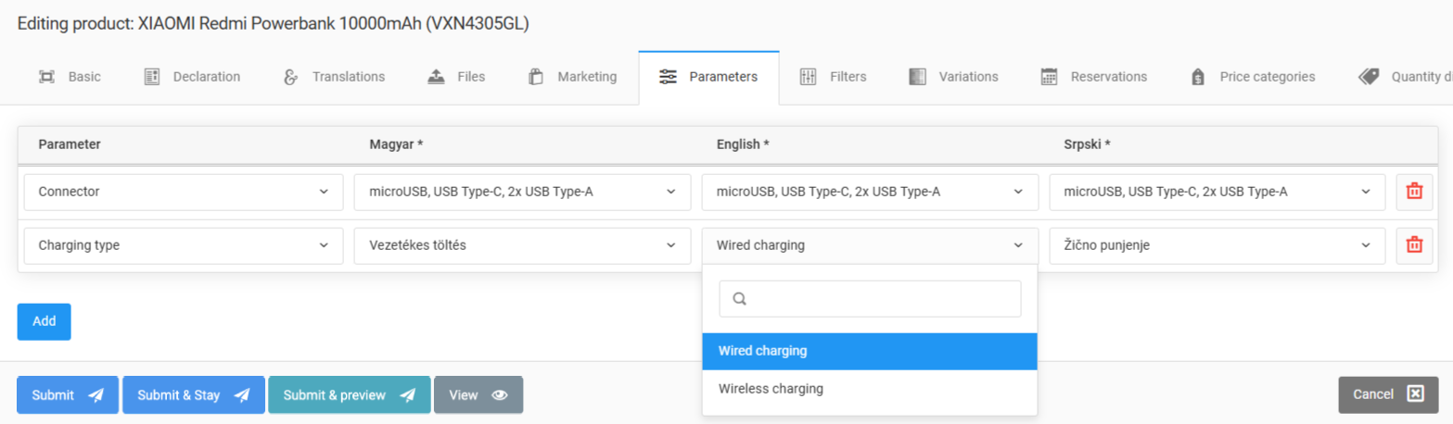Click the search magnifier icon in dropdown

tap(739, 299)
